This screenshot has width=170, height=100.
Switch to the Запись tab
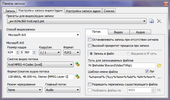coord(10,11)
